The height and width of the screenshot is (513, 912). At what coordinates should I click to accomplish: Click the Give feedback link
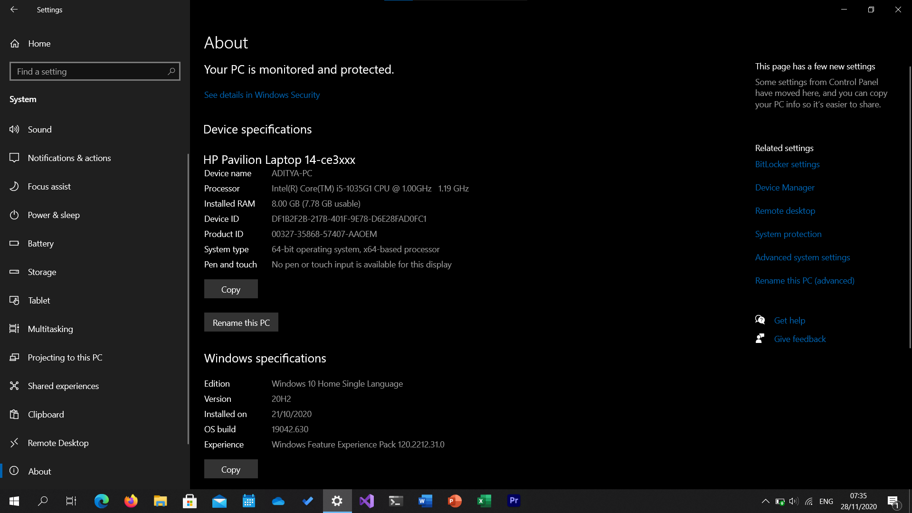pos(800,339)
